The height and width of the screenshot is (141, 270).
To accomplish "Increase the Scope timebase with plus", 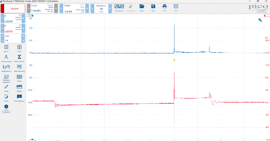I will tap(56, 9).
